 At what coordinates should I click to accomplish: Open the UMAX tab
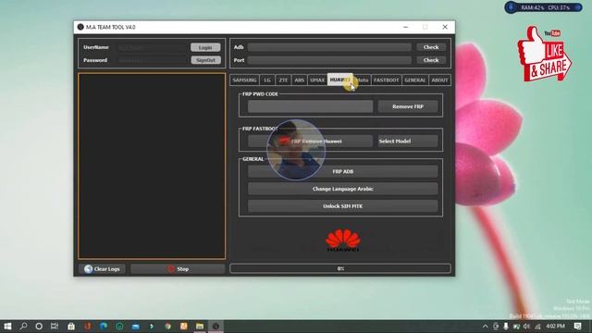317,80
